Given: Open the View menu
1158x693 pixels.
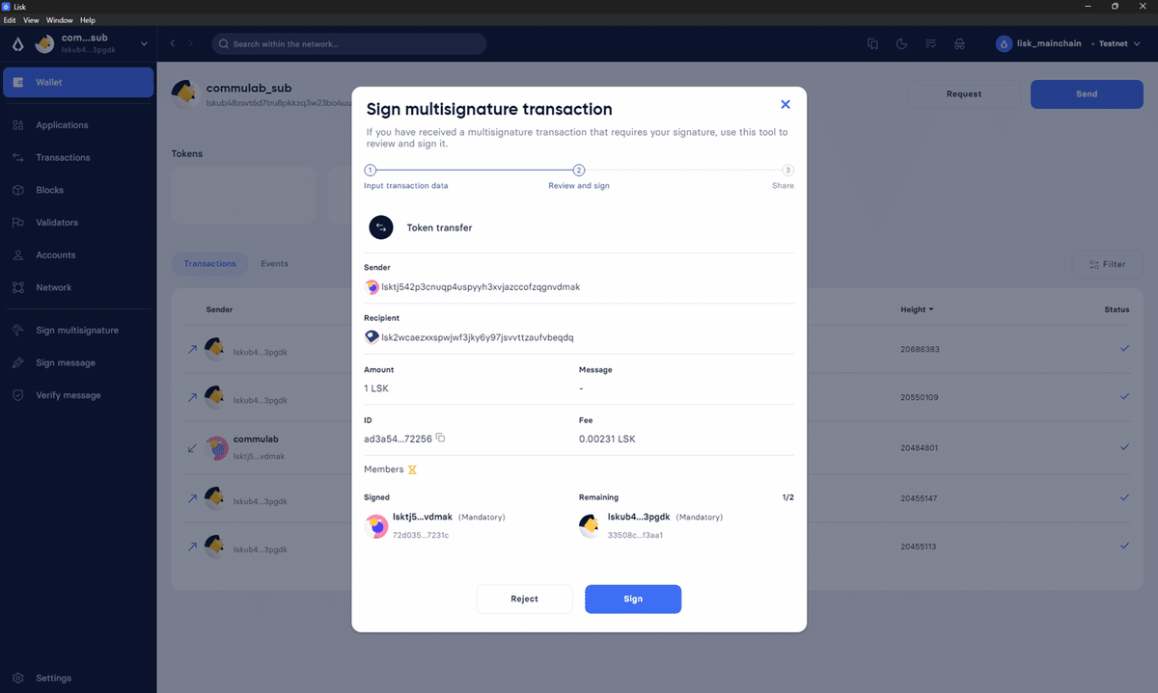Looking at the screenshot, I should 31,20.
